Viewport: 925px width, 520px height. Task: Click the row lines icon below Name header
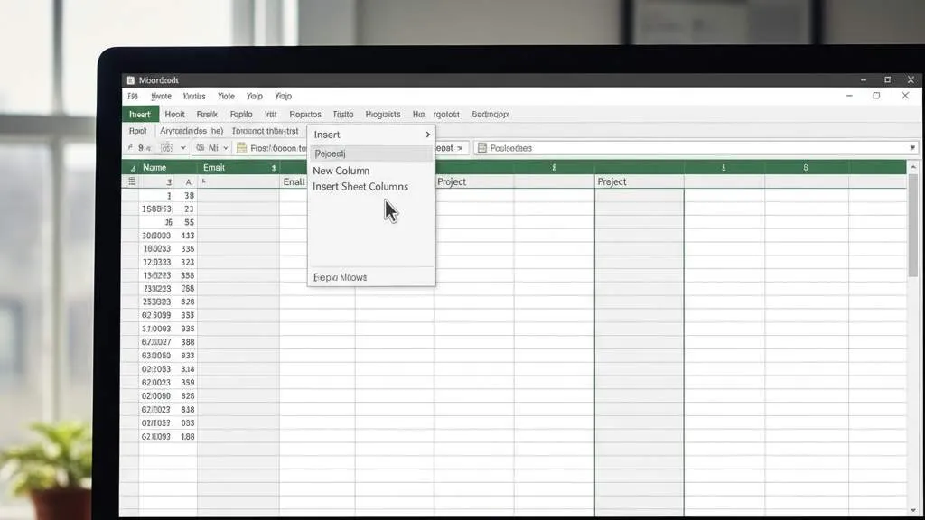coord(132,181)
